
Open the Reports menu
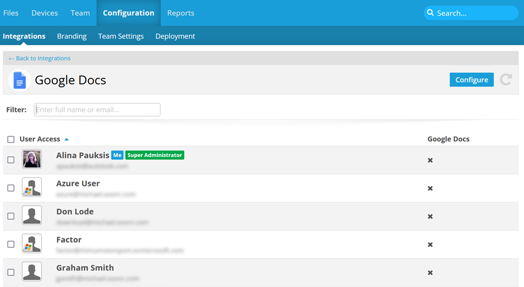(180, 13)
